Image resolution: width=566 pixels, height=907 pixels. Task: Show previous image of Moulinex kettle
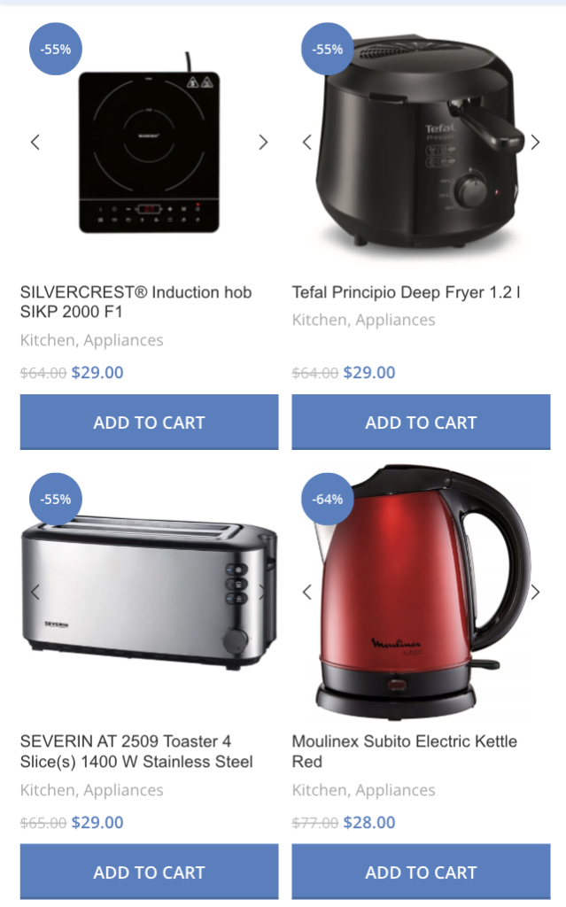click(307, 593)
